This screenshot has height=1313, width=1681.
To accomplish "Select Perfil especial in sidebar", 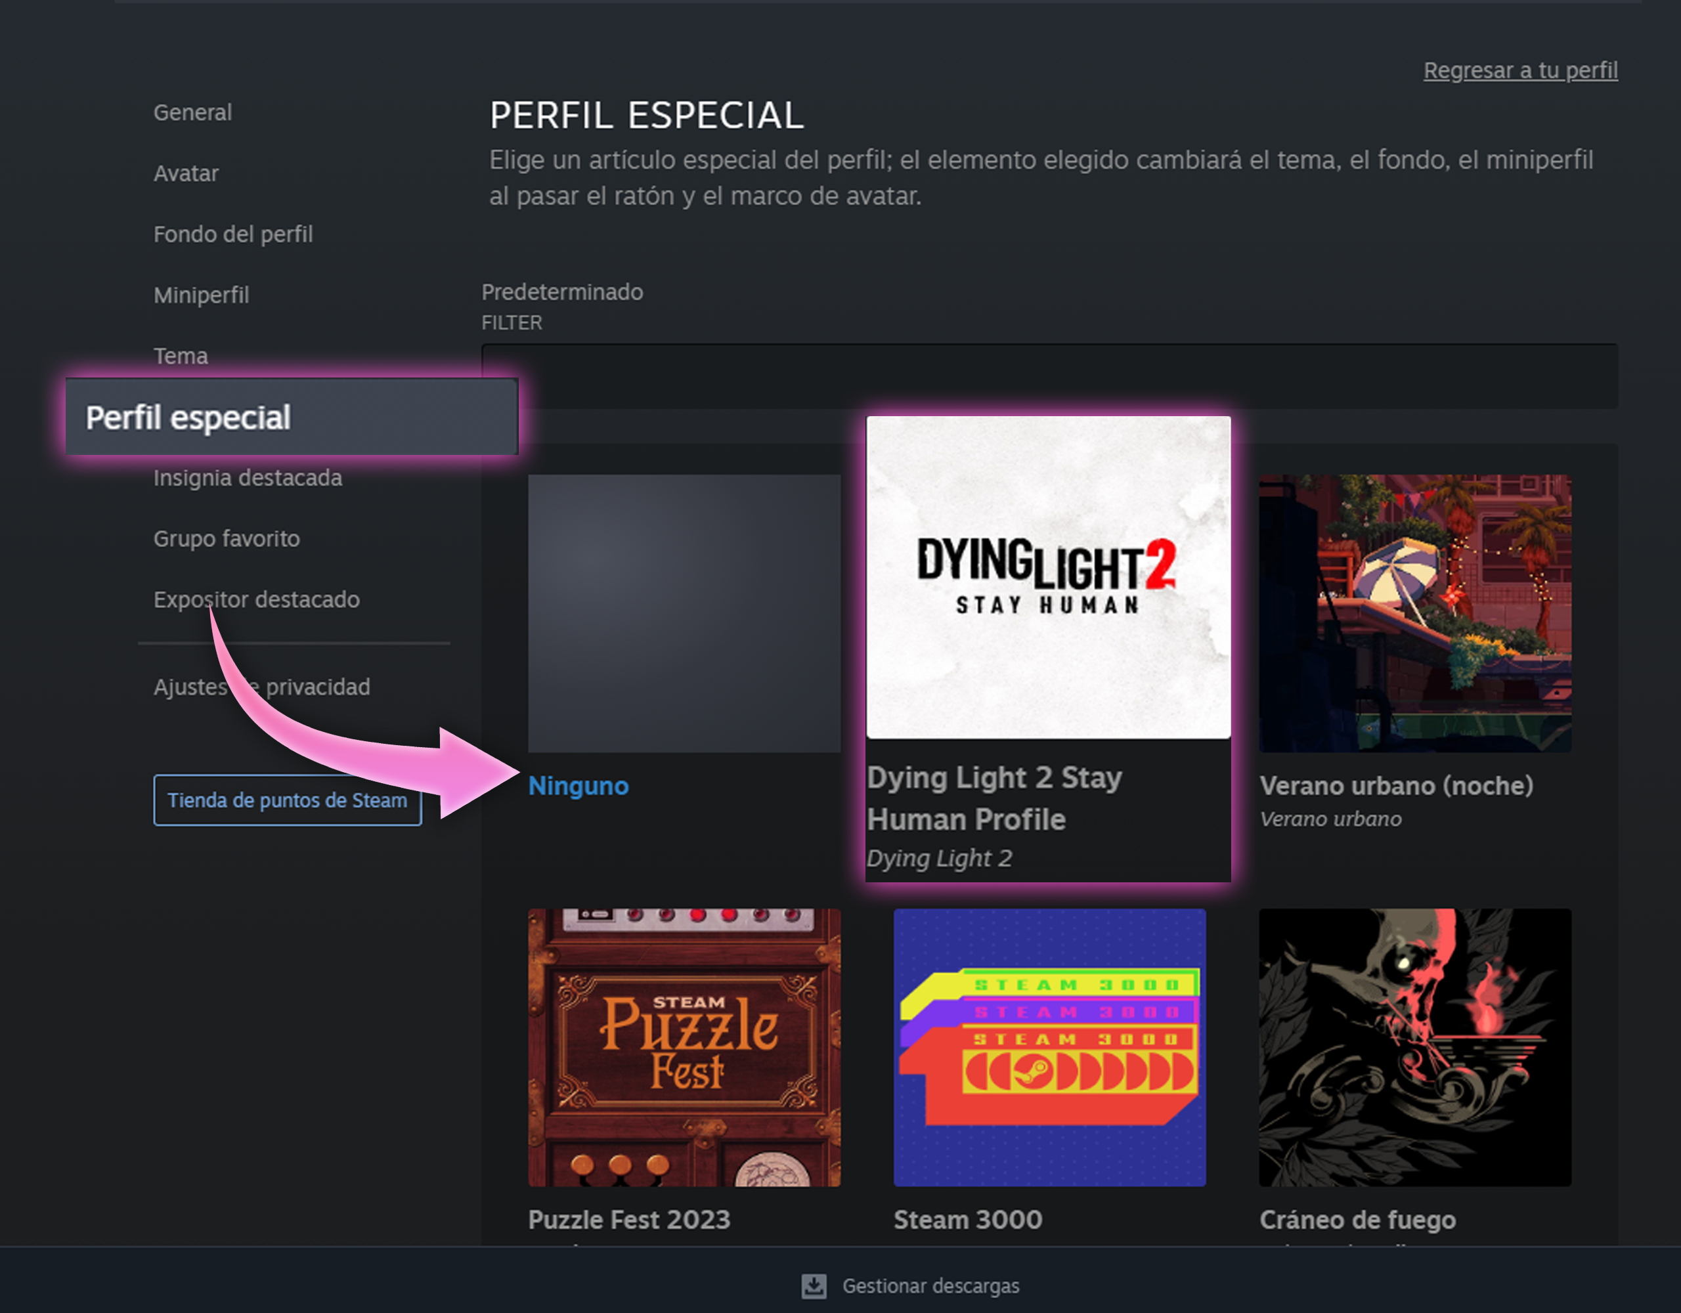I will (x=292, y=417).
